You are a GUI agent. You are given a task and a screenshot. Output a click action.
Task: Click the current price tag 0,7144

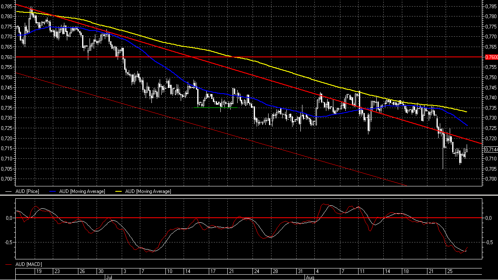pyautogui.click(x=491, y=149)
